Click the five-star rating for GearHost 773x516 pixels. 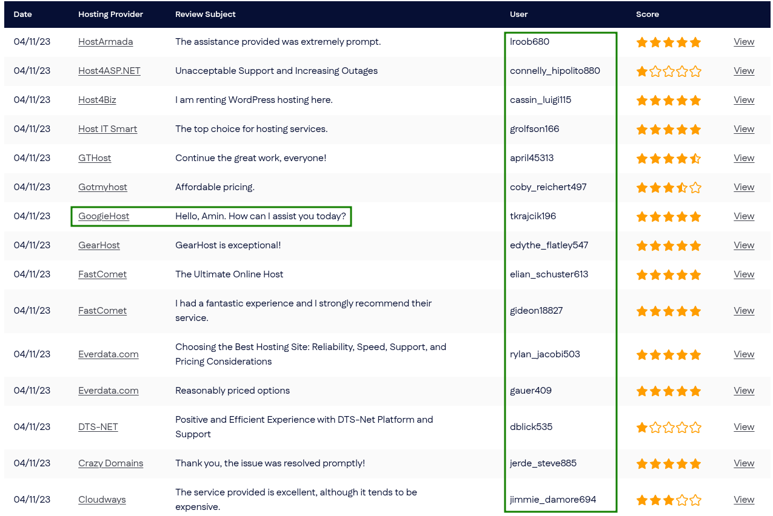click(x=669, y=246)
